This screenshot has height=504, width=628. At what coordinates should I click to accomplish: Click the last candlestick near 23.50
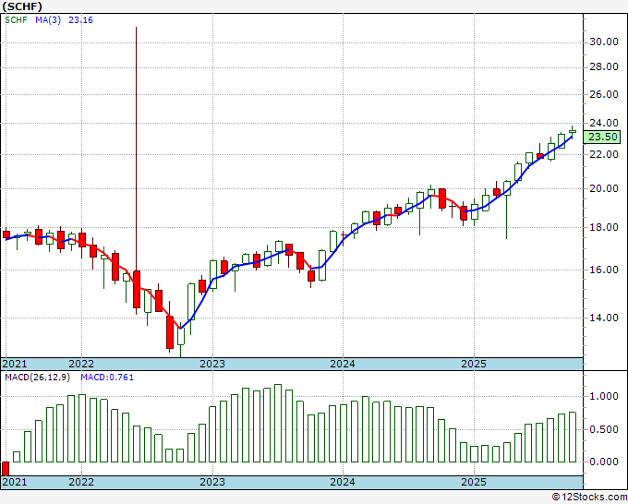click(x=573, y=132)
